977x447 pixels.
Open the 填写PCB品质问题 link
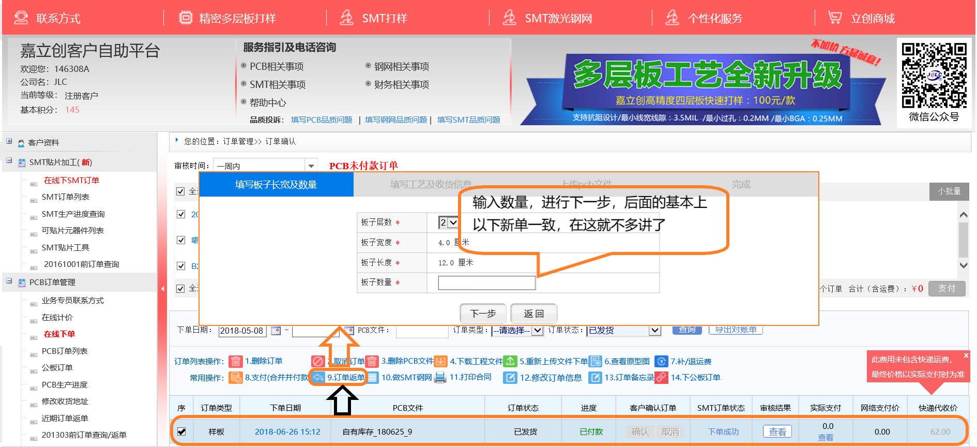click(322, 120)
